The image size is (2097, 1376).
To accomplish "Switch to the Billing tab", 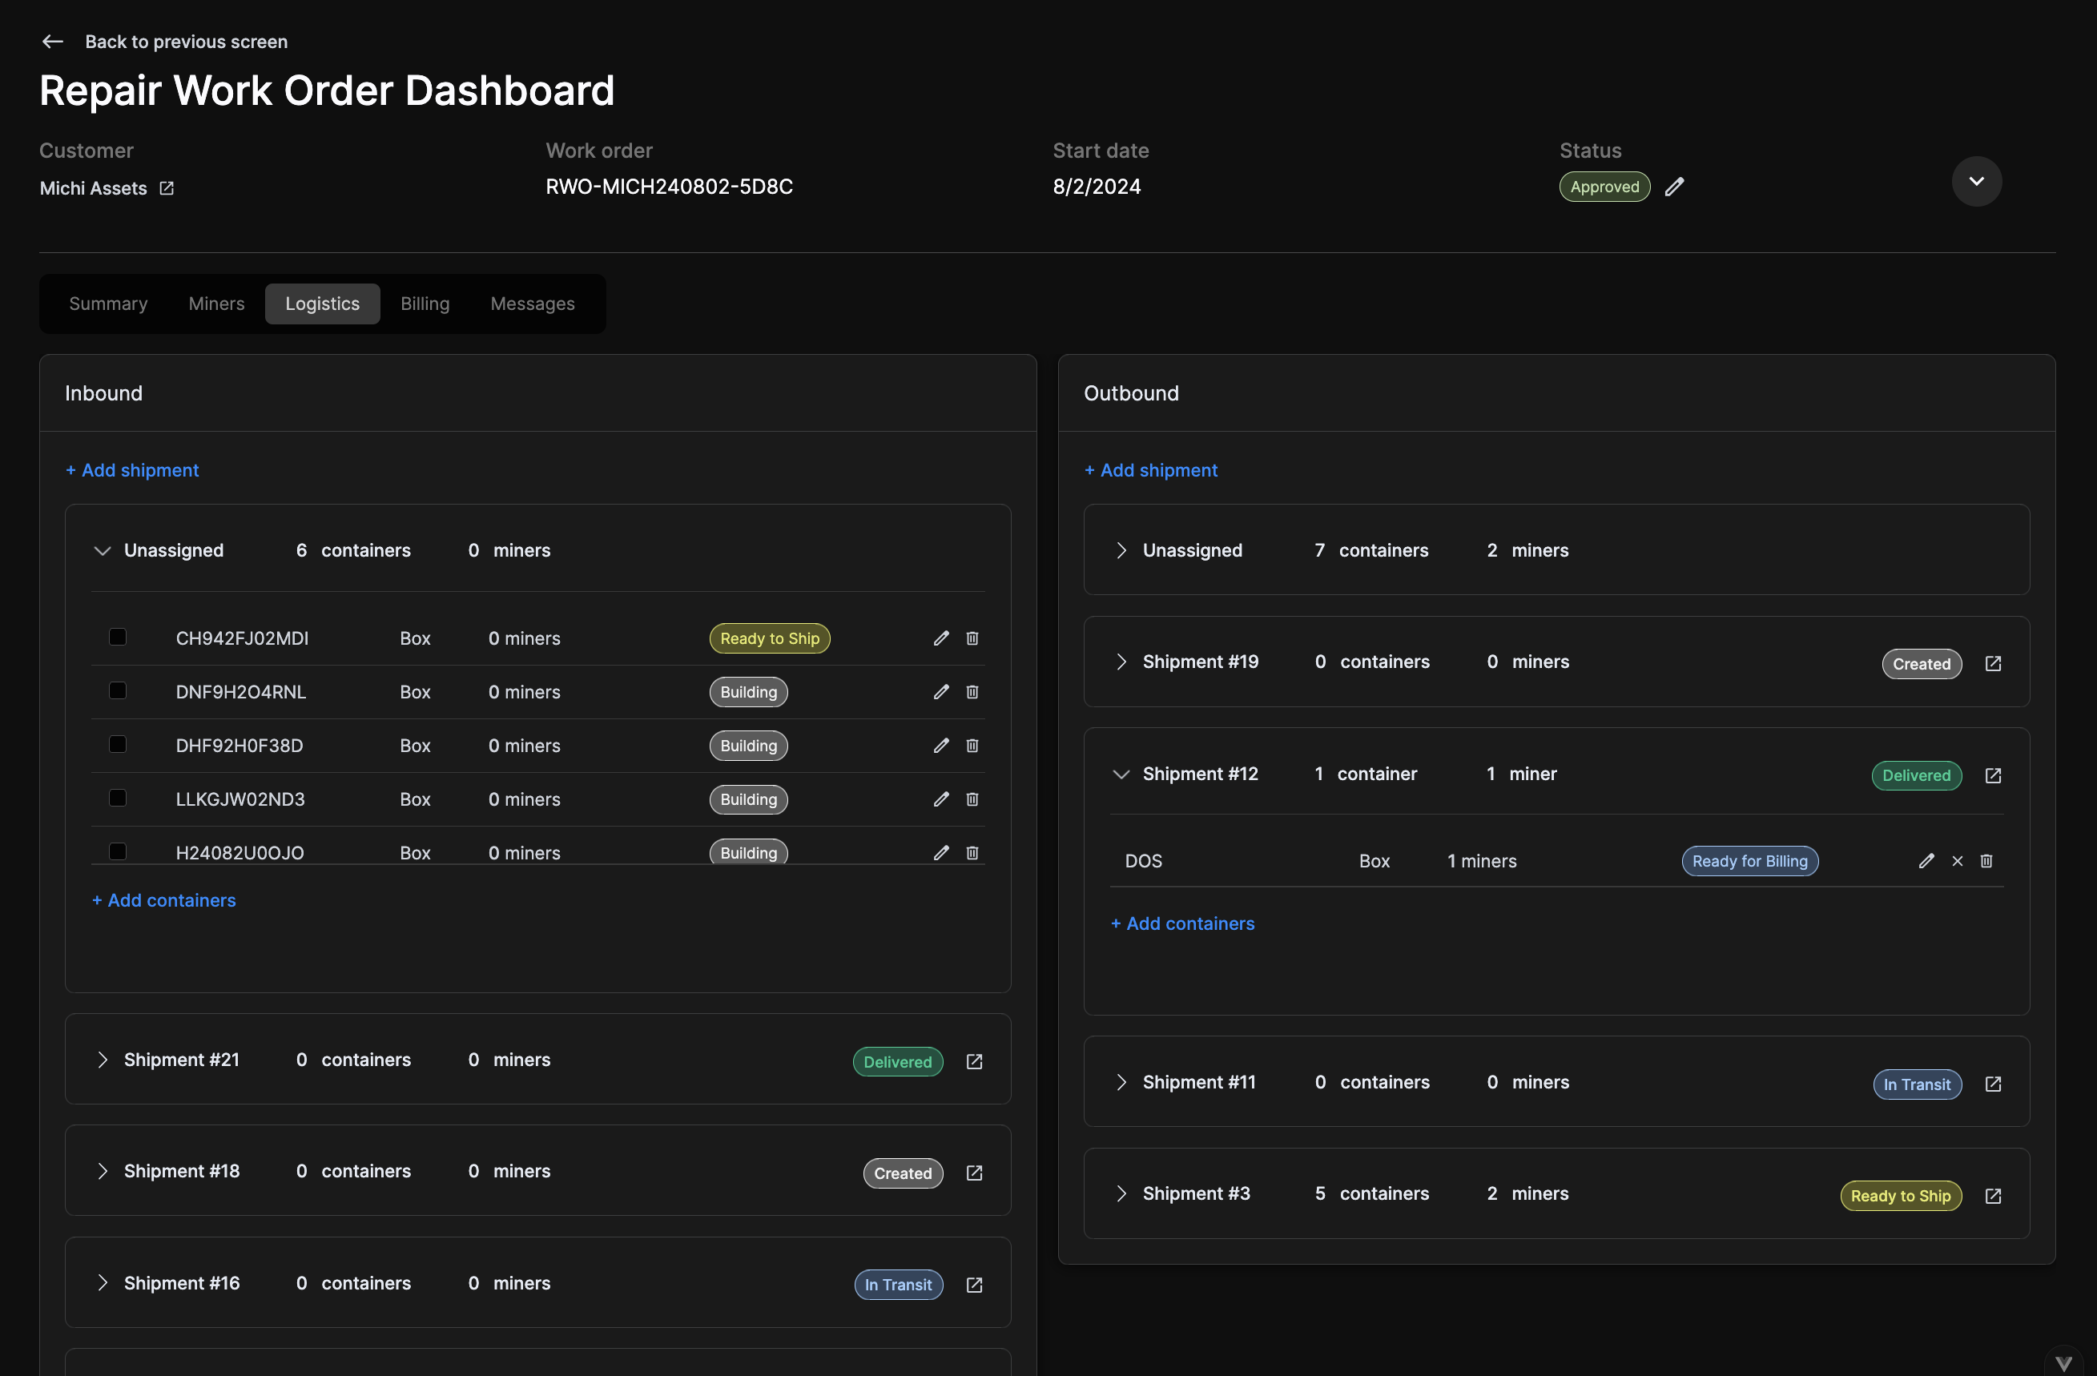I will pyautogui.click(x=425, y=303).
